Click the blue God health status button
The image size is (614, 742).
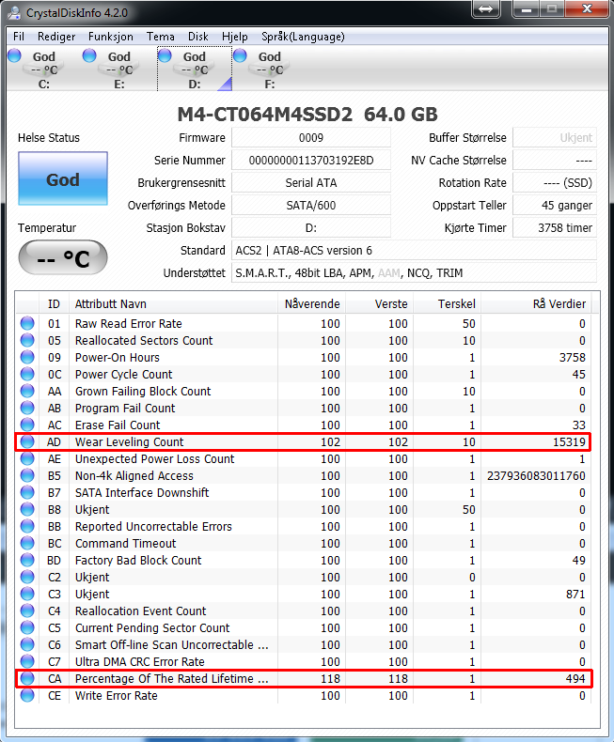[63, 178]
